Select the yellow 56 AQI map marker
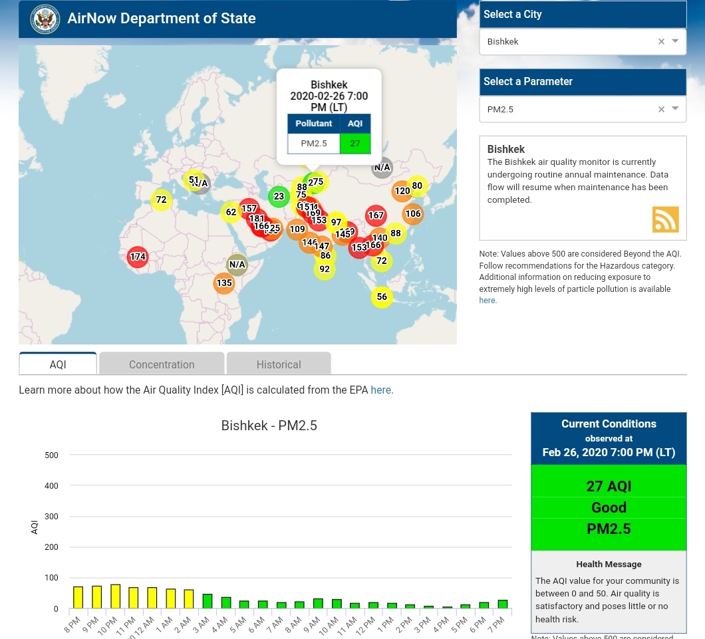 point(382,297)
